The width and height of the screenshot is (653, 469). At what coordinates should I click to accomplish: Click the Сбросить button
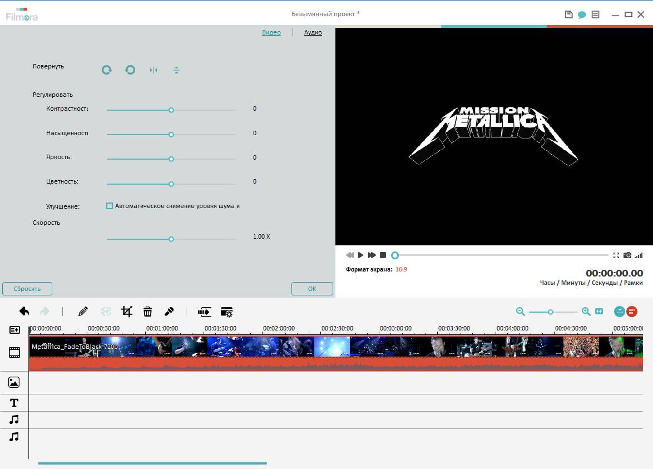[27, 289]
